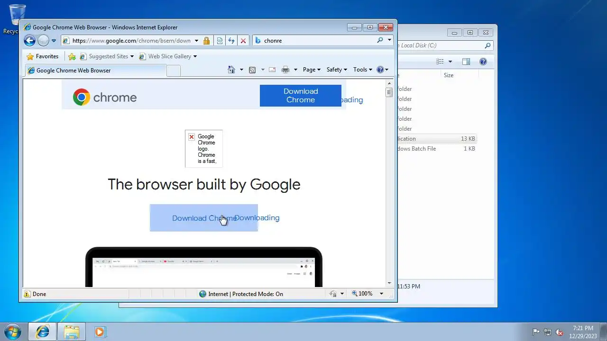
Task: Click the broken Google Chrome logo image
Action: (x=203, y=149)
